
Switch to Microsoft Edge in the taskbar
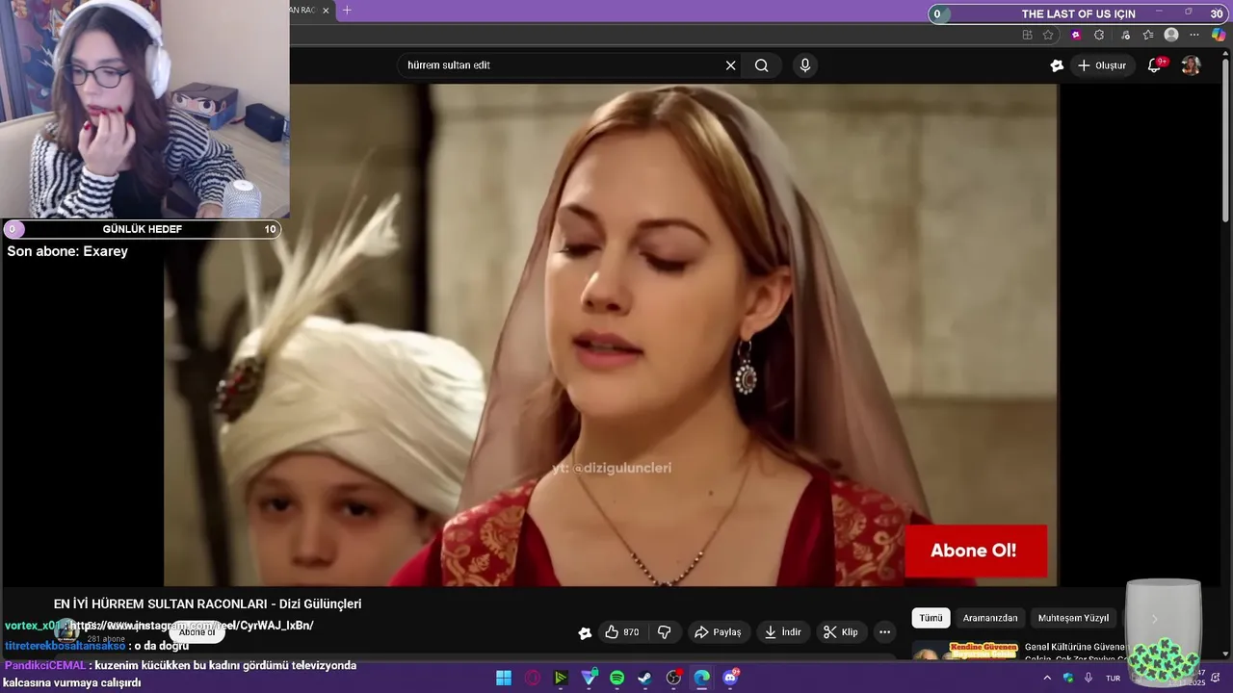tap(702, 678)
